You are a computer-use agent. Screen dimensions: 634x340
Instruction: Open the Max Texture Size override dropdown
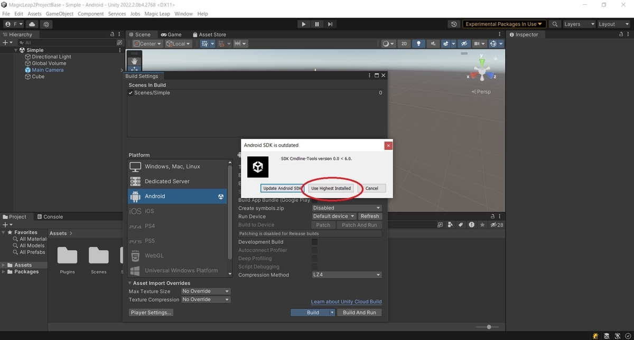pyautogui.click(x=206, y=291)
